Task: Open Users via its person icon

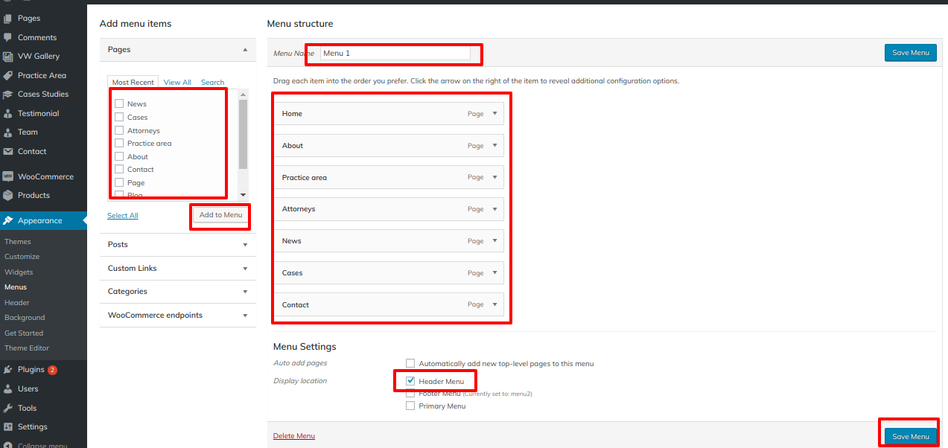Action: [x=8, y=389]
